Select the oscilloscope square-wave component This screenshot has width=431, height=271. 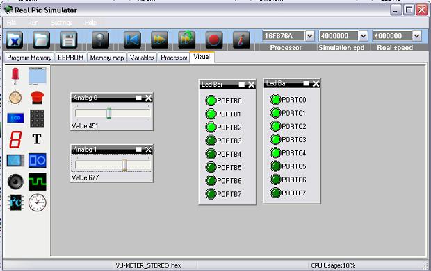[x=37, y=182]
